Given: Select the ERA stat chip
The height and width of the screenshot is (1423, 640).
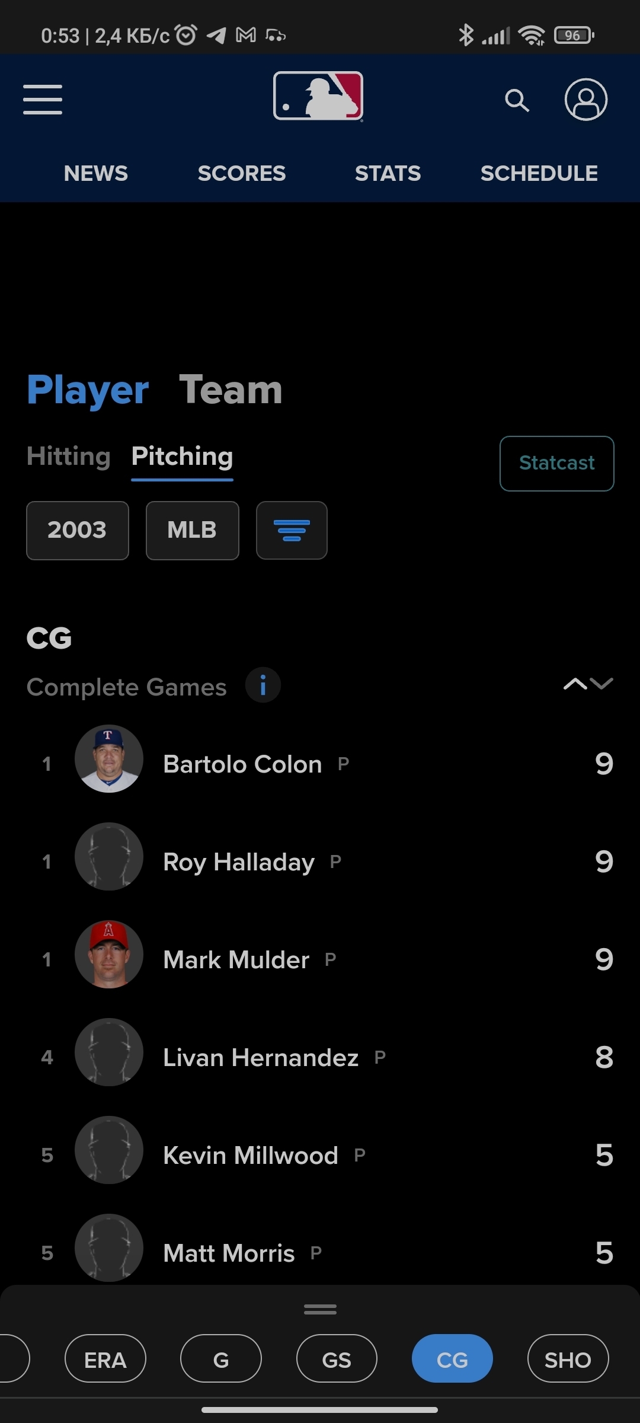Looking at the screenshot, I should (x=105, y=1360).
